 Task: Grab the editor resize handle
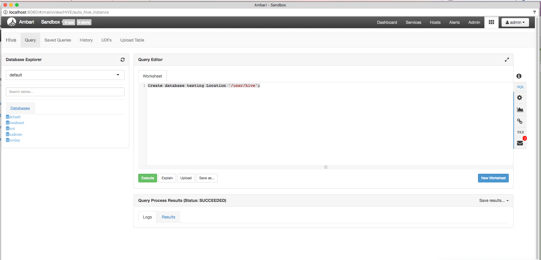pyautogui.click(x=326, y=167)
